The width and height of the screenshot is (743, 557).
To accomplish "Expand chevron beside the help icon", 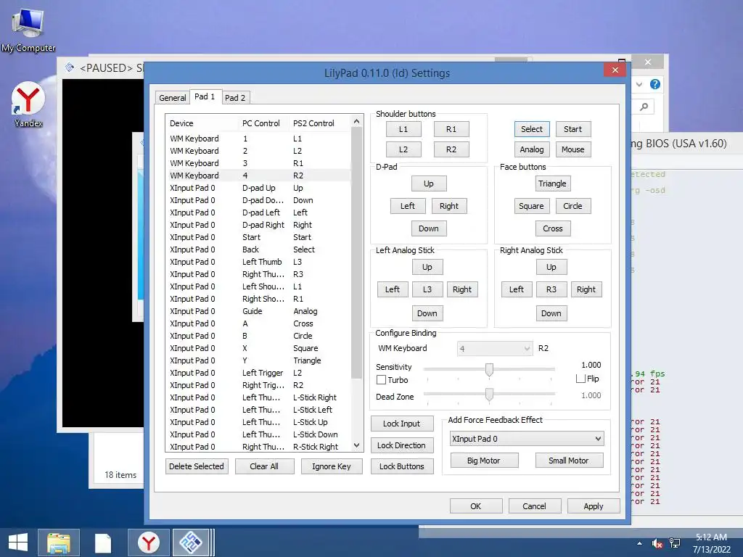I will click(x=639, y=84).
